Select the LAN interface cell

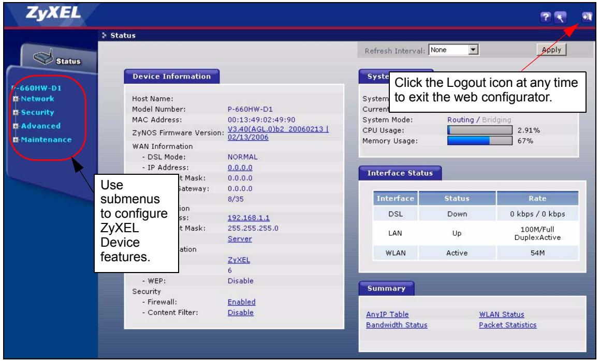coord(396,233)
